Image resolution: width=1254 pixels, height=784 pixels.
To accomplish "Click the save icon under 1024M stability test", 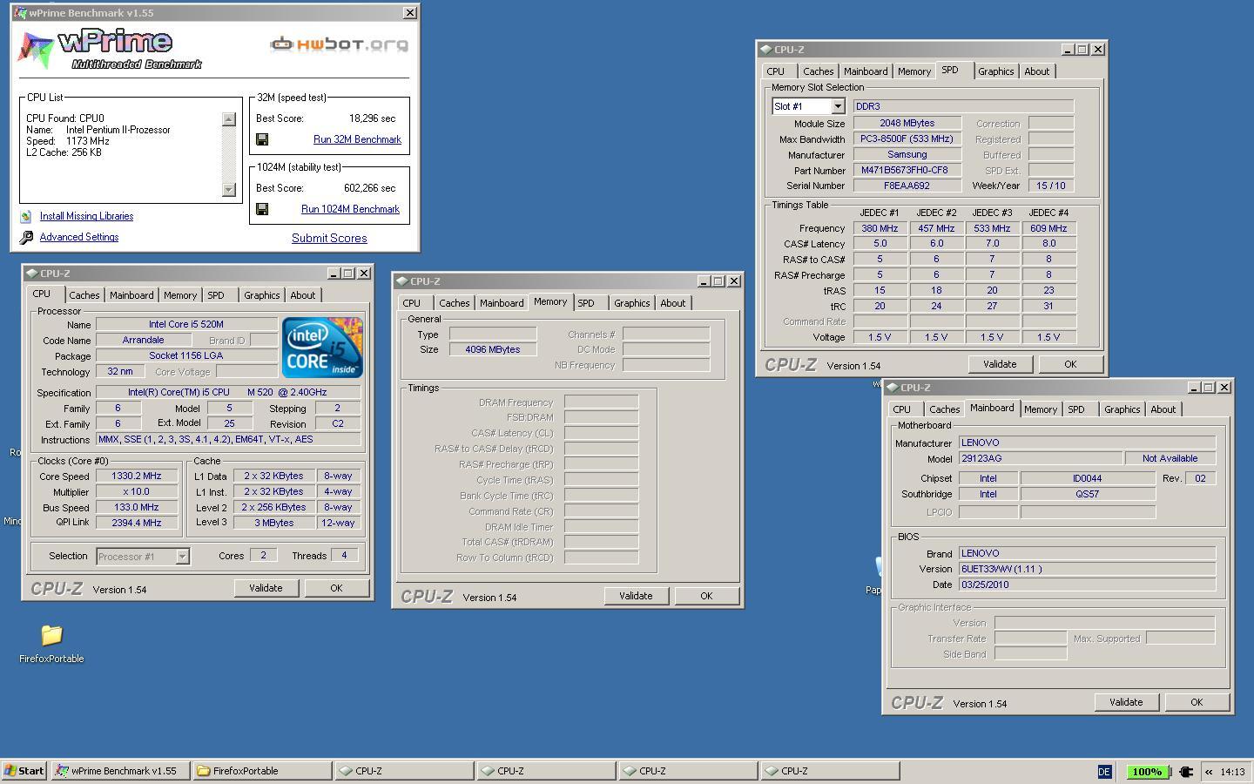I will pos(262,209).
